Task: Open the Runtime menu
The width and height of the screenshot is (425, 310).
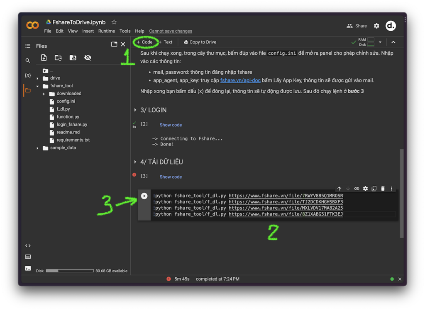Action: [x=107, y=31]
